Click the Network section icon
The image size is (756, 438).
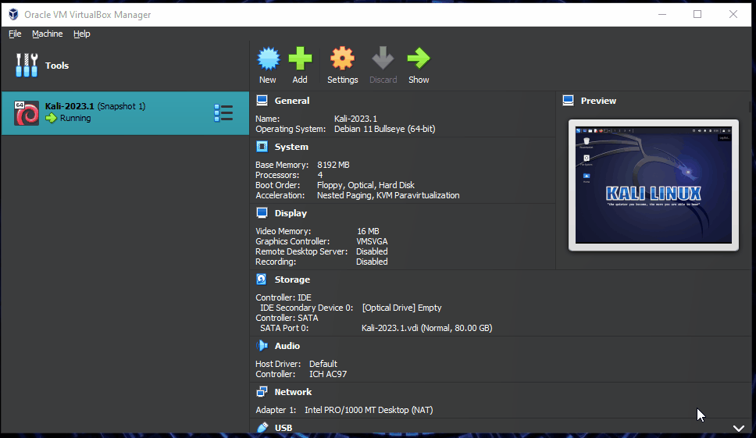[262, 392]
